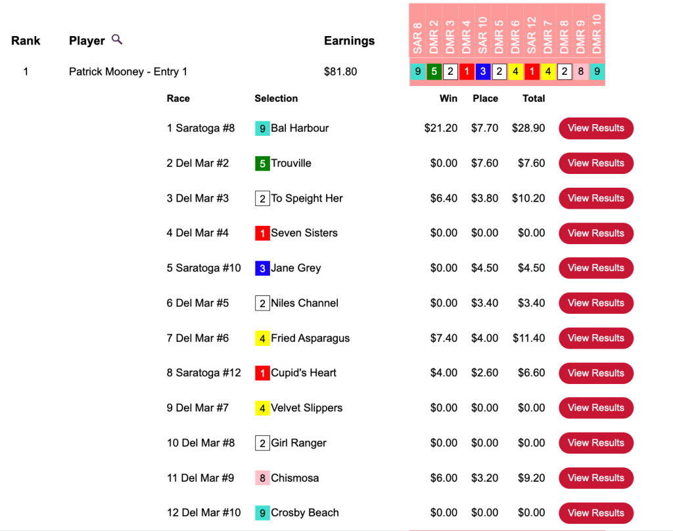This screenshot has height=531, width=673.
Task: Click the DMR 10 column header
Action: tap(597, 33)
